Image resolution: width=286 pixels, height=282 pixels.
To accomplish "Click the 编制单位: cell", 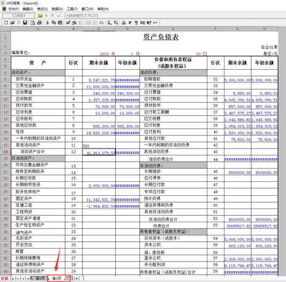I will click(x=20, y=53).
